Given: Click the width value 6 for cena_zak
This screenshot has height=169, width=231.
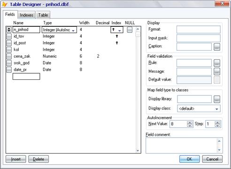Looking at the screenshot, I should point(81,56).
